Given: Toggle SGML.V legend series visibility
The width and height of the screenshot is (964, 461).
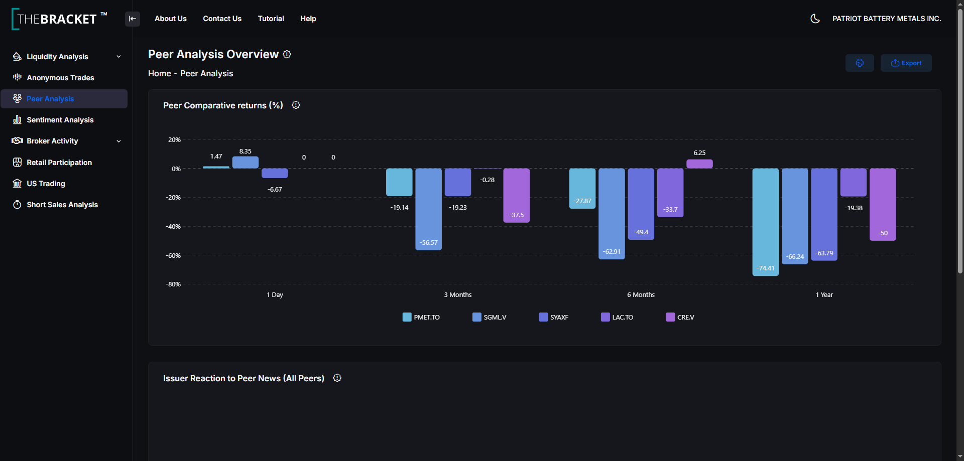Looking at the screenshot, I should tap(490, 317).
